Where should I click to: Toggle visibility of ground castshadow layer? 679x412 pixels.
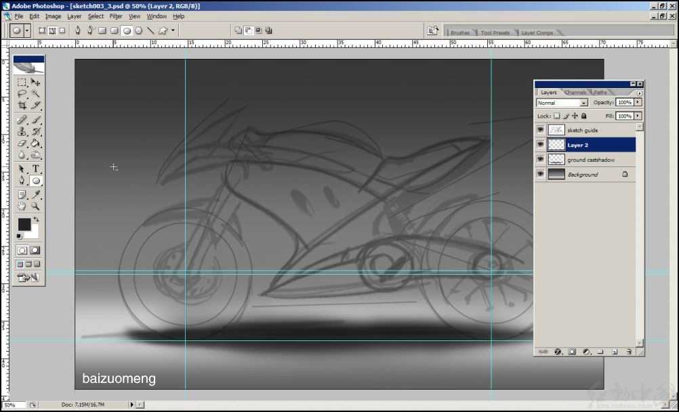point(540,160)
